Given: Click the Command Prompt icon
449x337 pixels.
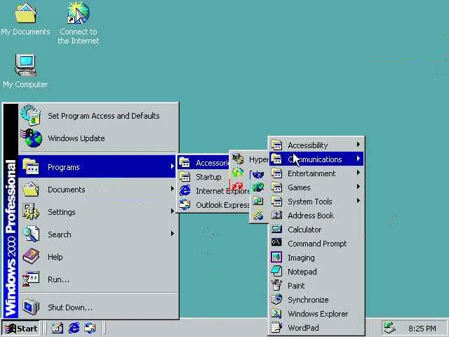Looking at the screenshot, I should tap(276, 243).
